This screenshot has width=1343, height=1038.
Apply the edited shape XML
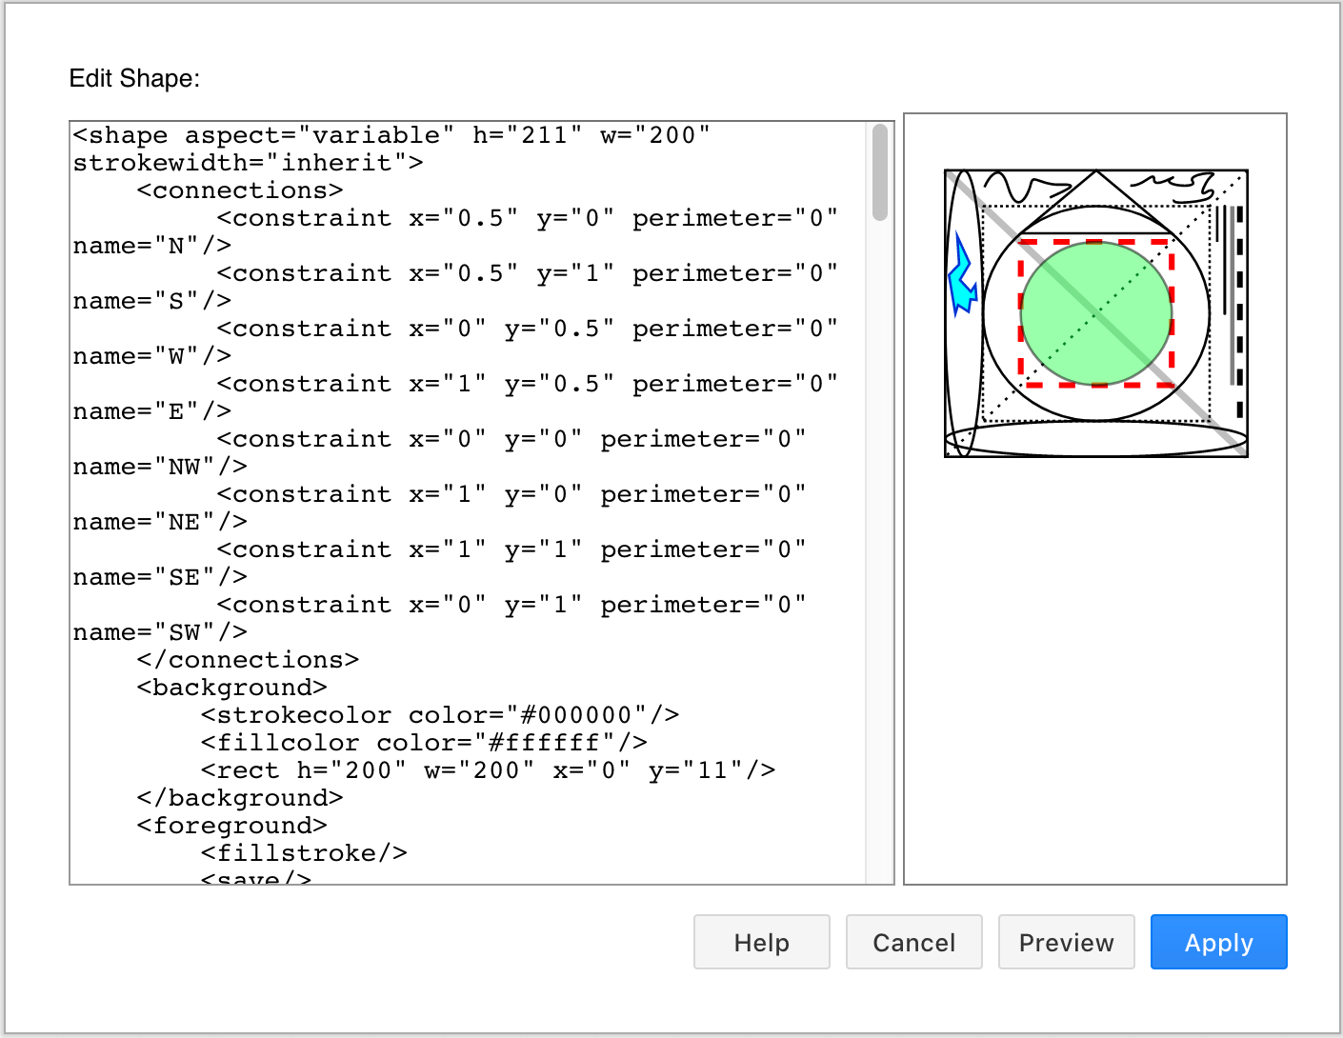point(1218,942)
